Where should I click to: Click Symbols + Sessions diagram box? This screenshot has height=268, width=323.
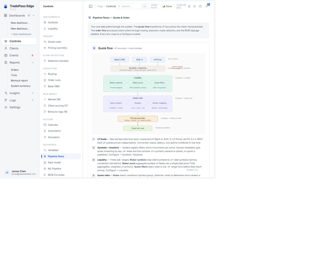coord(138,69)
